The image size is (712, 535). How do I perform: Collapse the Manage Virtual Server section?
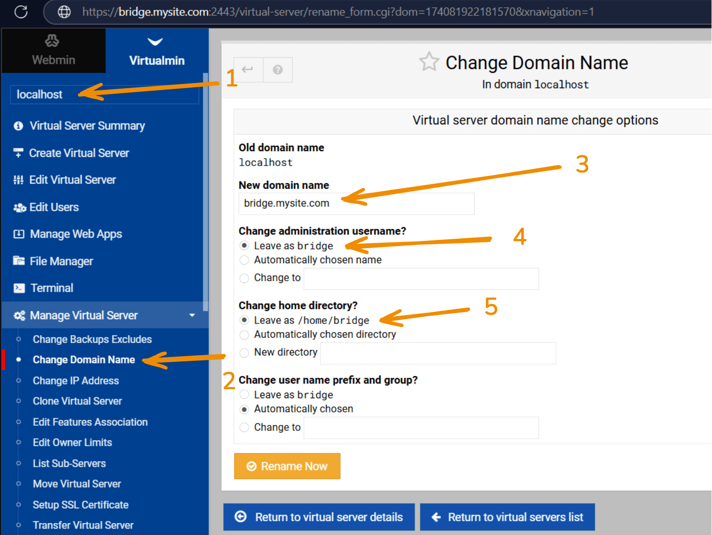coord(192,315)
